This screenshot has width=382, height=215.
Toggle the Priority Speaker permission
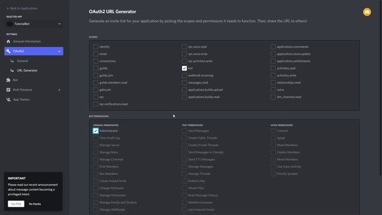pos(273,174)
